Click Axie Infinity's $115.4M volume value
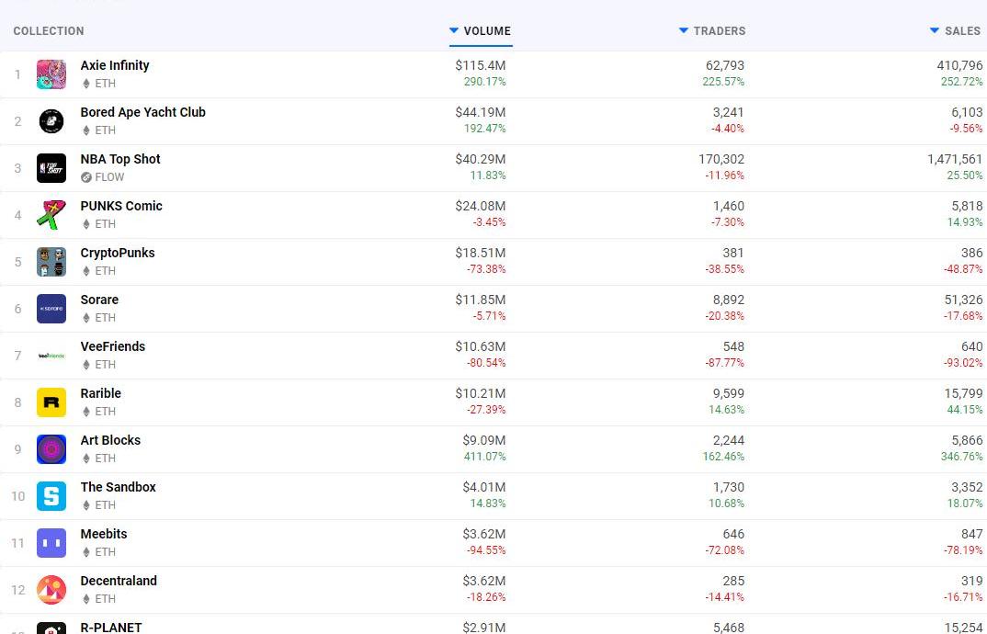Screen dimensions: 987x634 click(481, 65)
